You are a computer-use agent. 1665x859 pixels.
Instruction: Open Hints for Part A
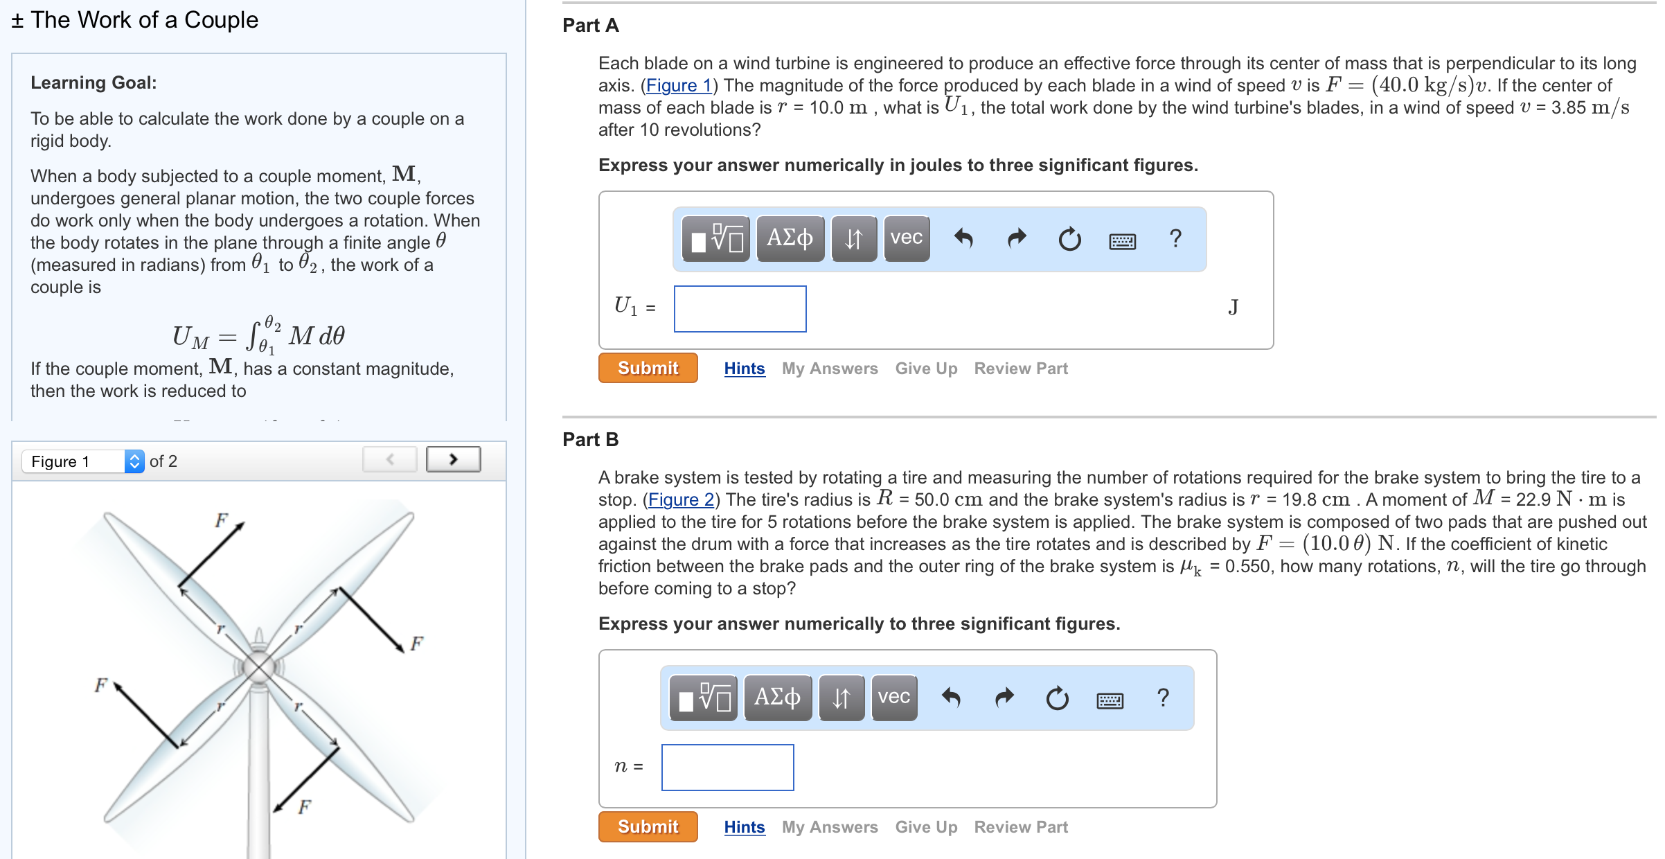[744, 369]
